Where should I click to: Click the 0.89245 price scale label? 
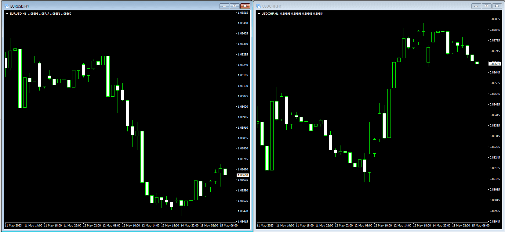(495, 158)
